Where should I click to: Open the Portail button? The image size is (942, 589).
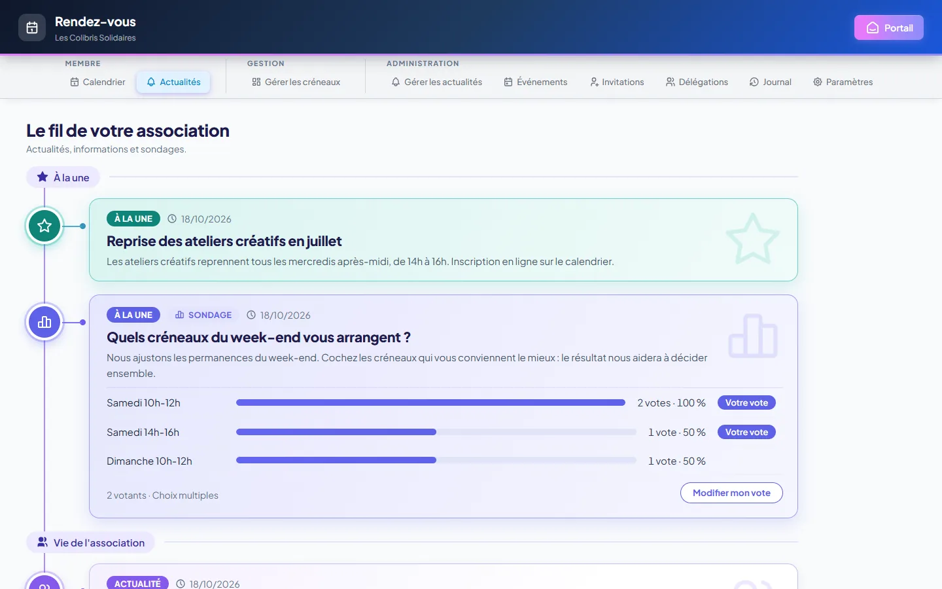889,27
